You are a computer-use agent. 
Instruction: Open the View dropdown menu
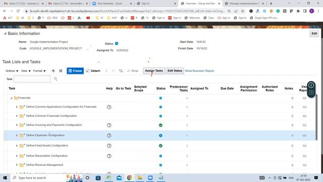click(26, 71)
